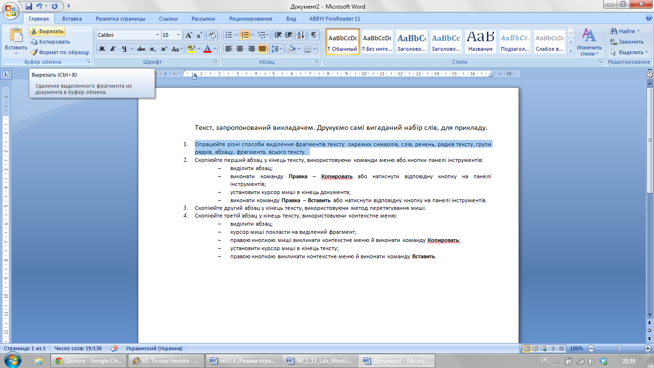Open the font name dropdown (Calibri)
This screenshot has height=368, width=654.
pos(158,35)
